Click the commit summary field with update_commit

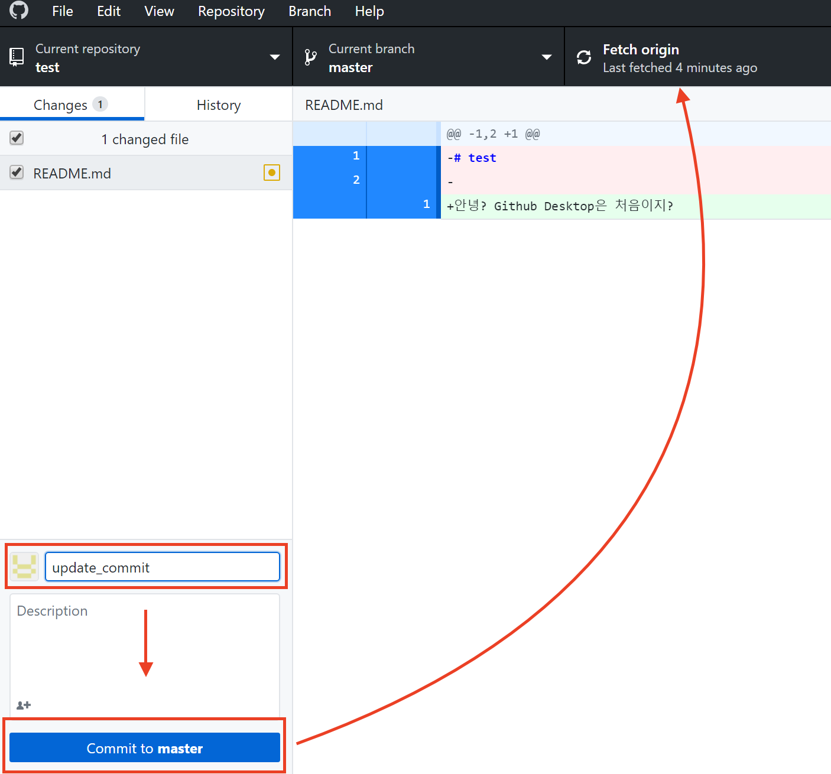(163, 567)
